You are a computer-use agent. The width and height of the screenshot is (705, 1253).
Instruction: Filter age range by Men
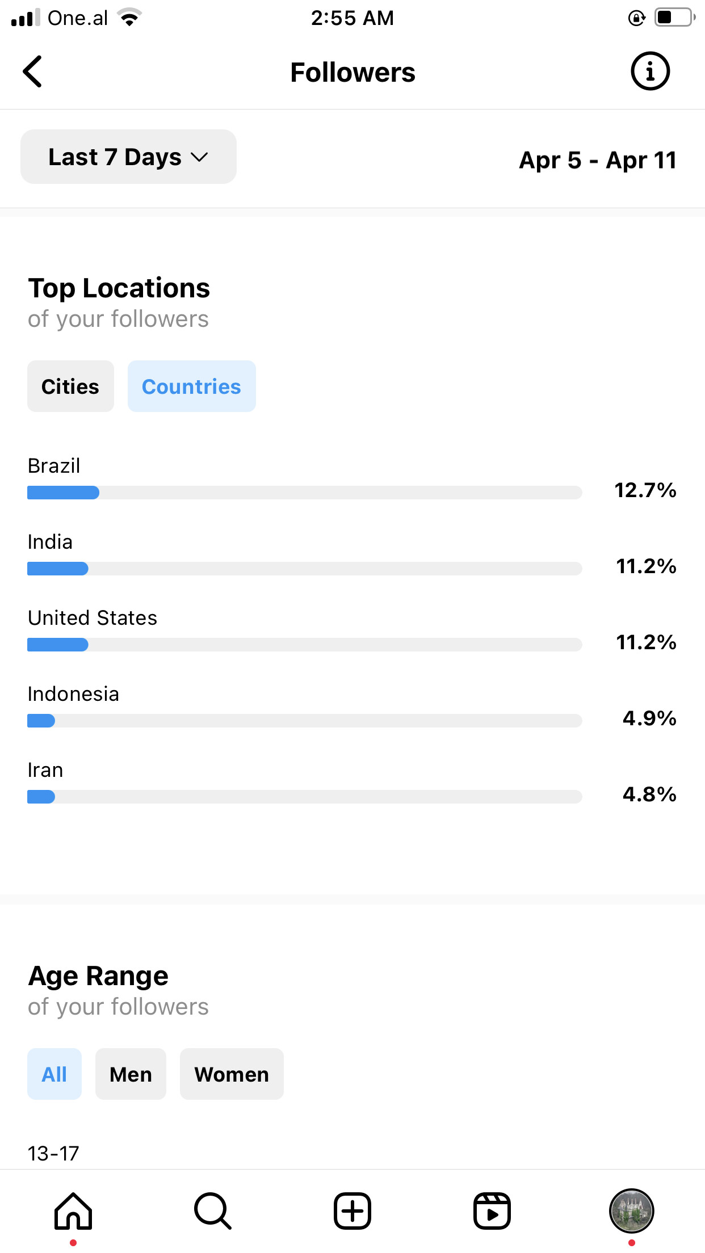[x=131, y=1074]
